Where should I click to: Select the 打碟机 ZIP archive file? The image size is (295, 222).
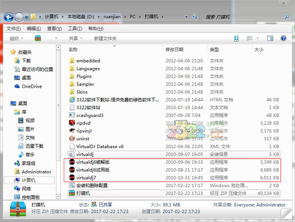click(174, 193)
